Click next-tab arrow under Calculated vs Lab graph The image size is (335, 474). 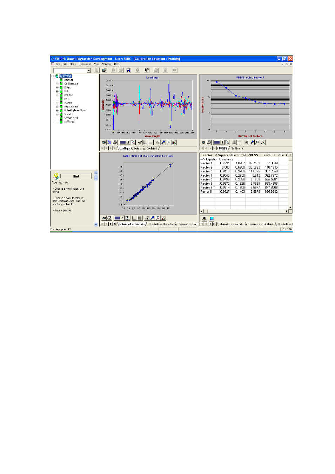111,224
